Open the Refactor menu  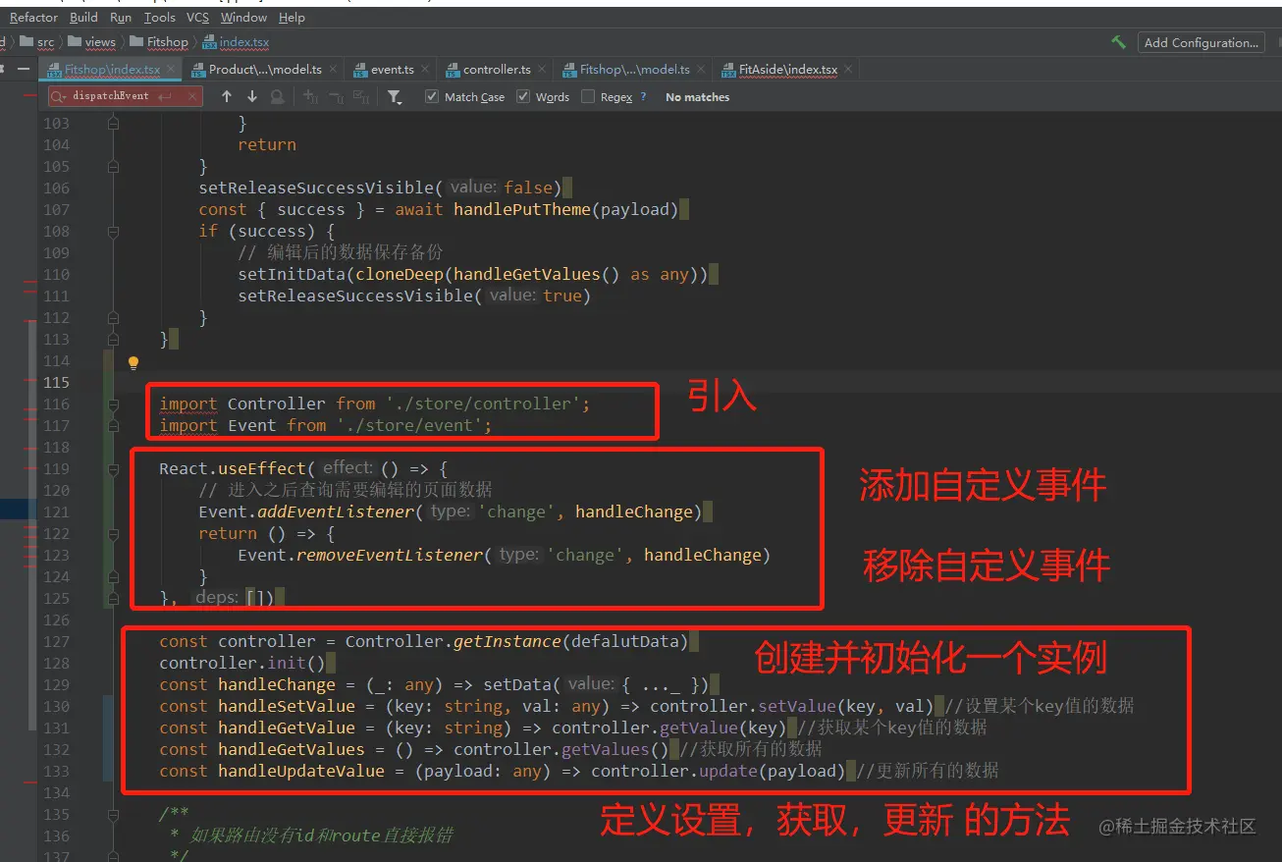point(33,17)
